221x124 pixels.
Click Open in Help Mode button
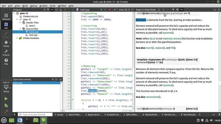pyautogui.click(x=146, y=10)
